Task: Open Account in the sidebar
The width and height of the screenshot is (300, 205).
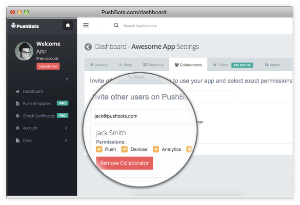Action: point(30,128)
